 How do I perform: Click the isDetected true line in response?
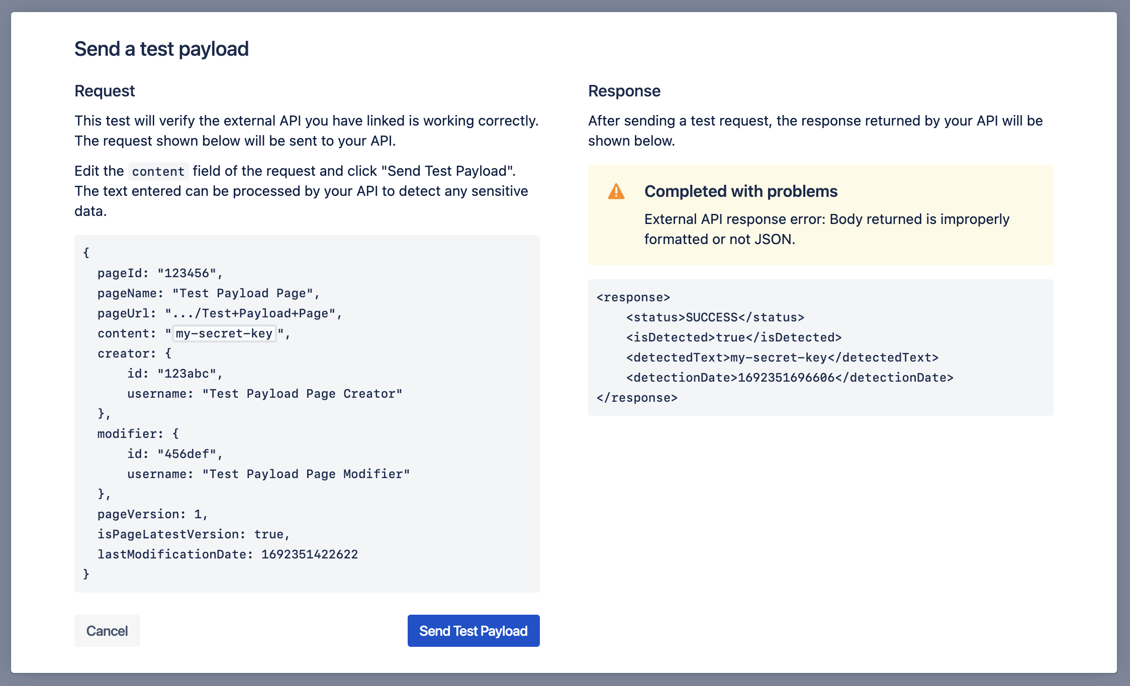coord(733,337)
